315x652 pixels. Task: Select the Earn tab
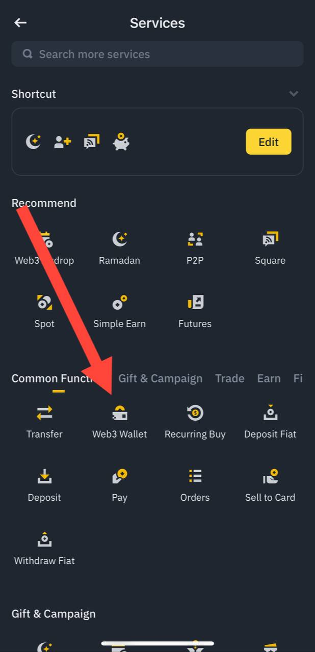pyautogui.click(x=269, y=378)
